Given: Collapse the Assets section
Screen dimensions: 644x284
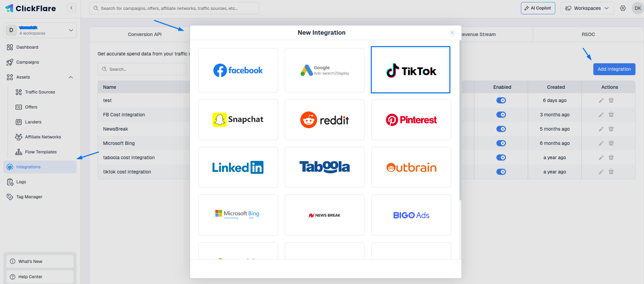Looking at the screenshot, I should coord(71,77).
